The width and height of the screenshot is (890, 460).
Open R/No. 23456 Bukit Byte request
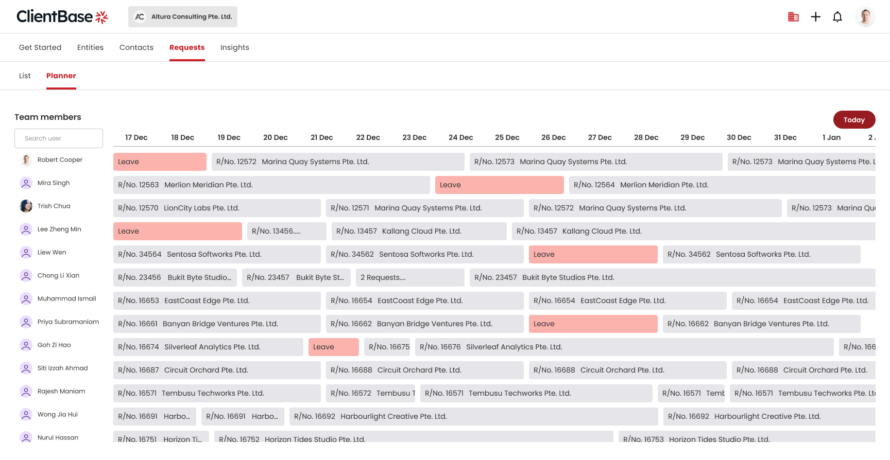[175, 277]
